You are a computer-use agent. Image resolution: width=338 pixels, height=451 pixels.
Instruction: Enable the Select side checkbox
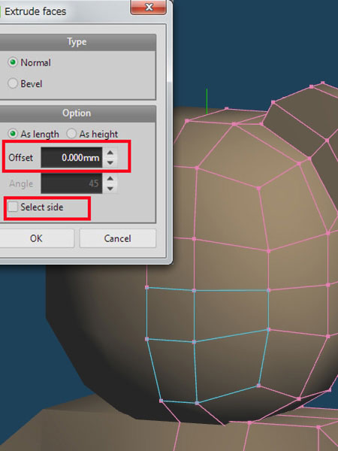coord(13,207)
